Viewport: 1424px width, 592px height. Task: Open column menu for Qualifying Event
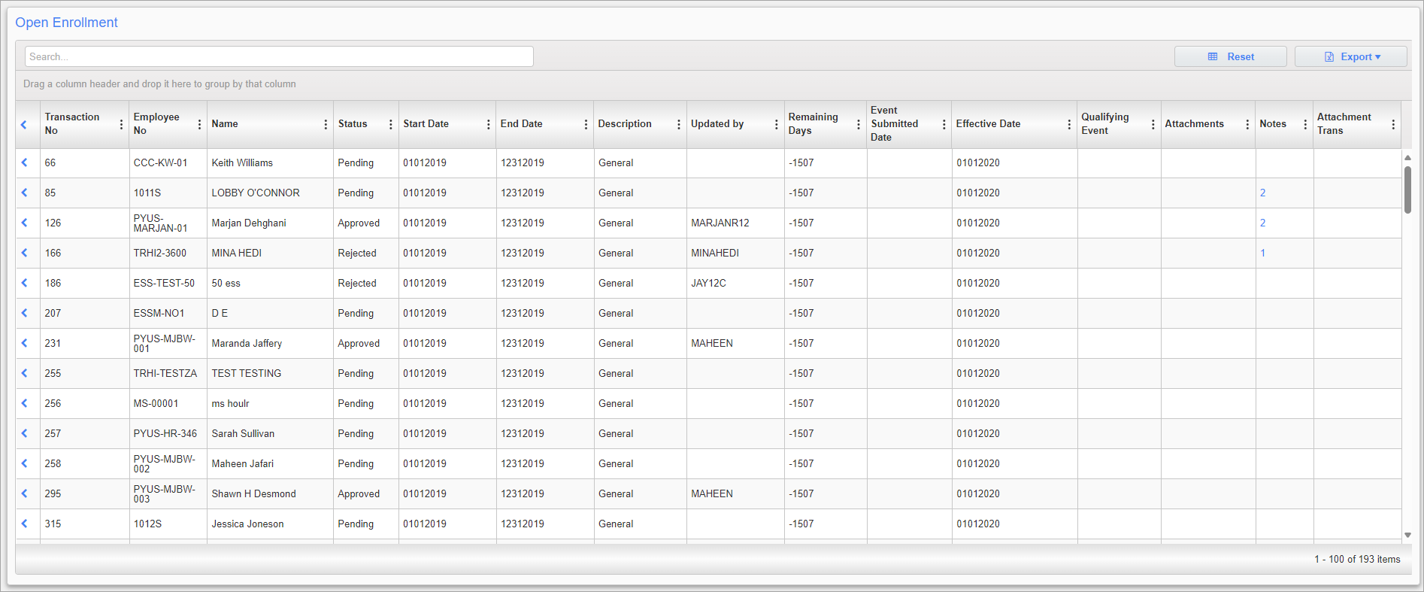pyautogui.click(x=1153, y=124)
